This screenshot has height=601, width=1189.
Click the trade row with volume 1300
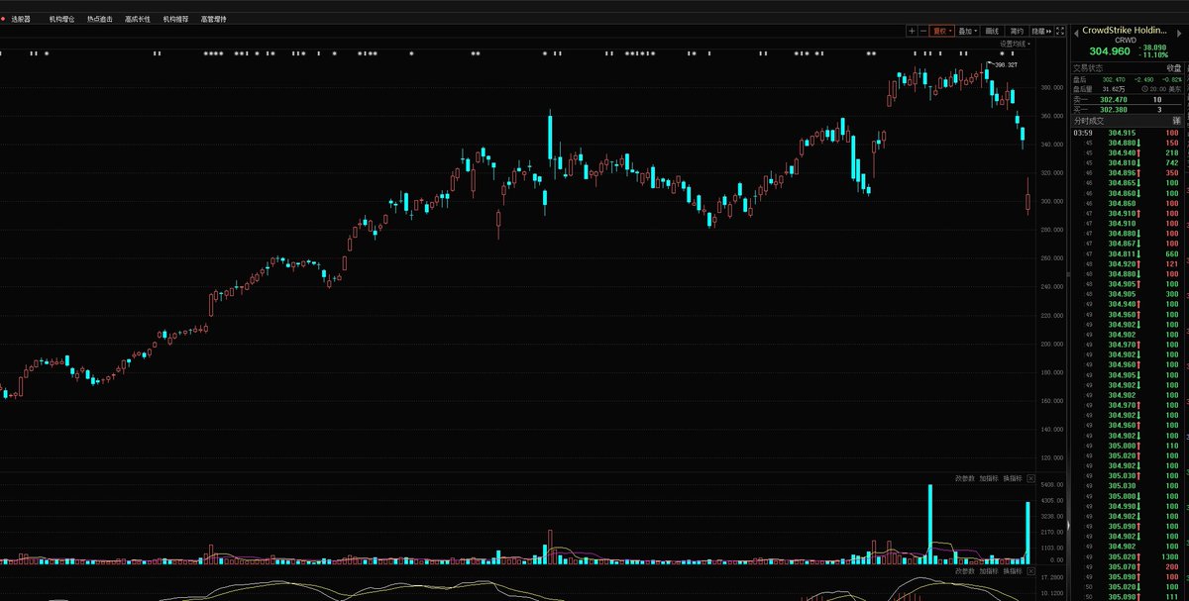[x=1130, y=556]
